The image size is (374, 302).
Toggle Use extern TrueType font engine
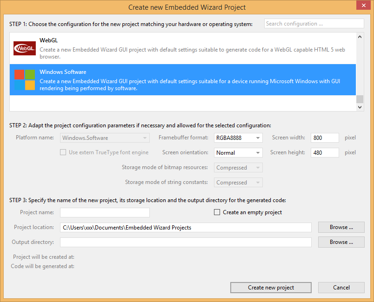[x=63, y=152]
